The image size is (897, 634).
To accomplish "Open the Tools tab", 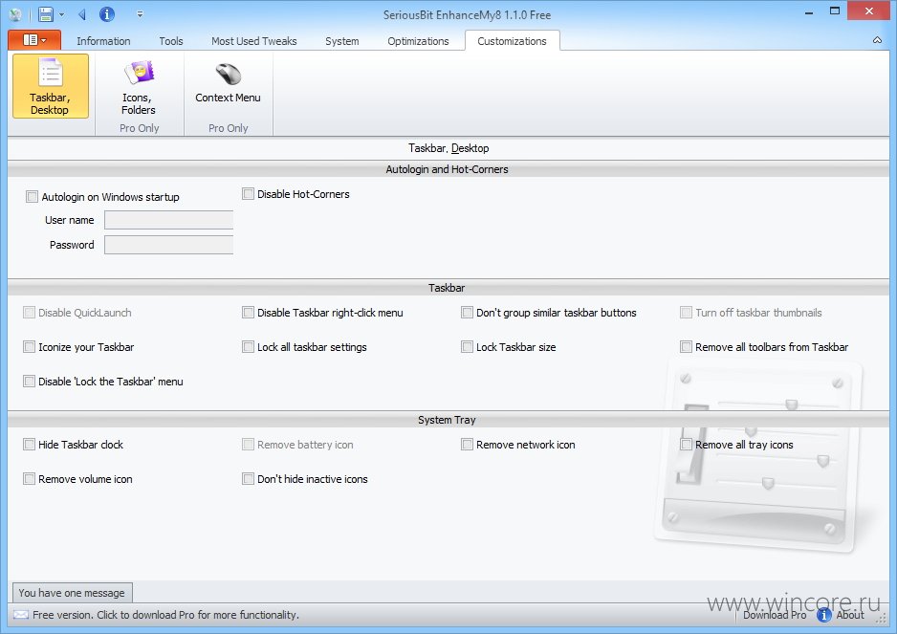I will [171, 41].
